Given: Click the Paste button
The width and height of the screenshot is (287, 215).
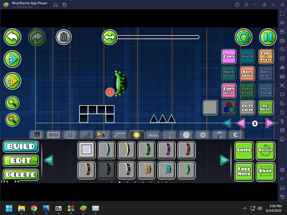Looking at the screenshot, I should pos(247,57).
